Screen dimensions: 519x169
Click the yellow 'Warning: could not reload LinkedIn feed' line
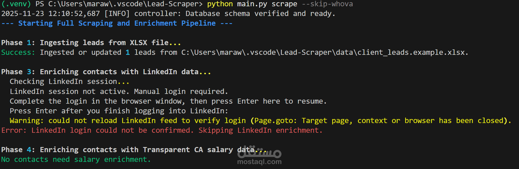point(260,121)
